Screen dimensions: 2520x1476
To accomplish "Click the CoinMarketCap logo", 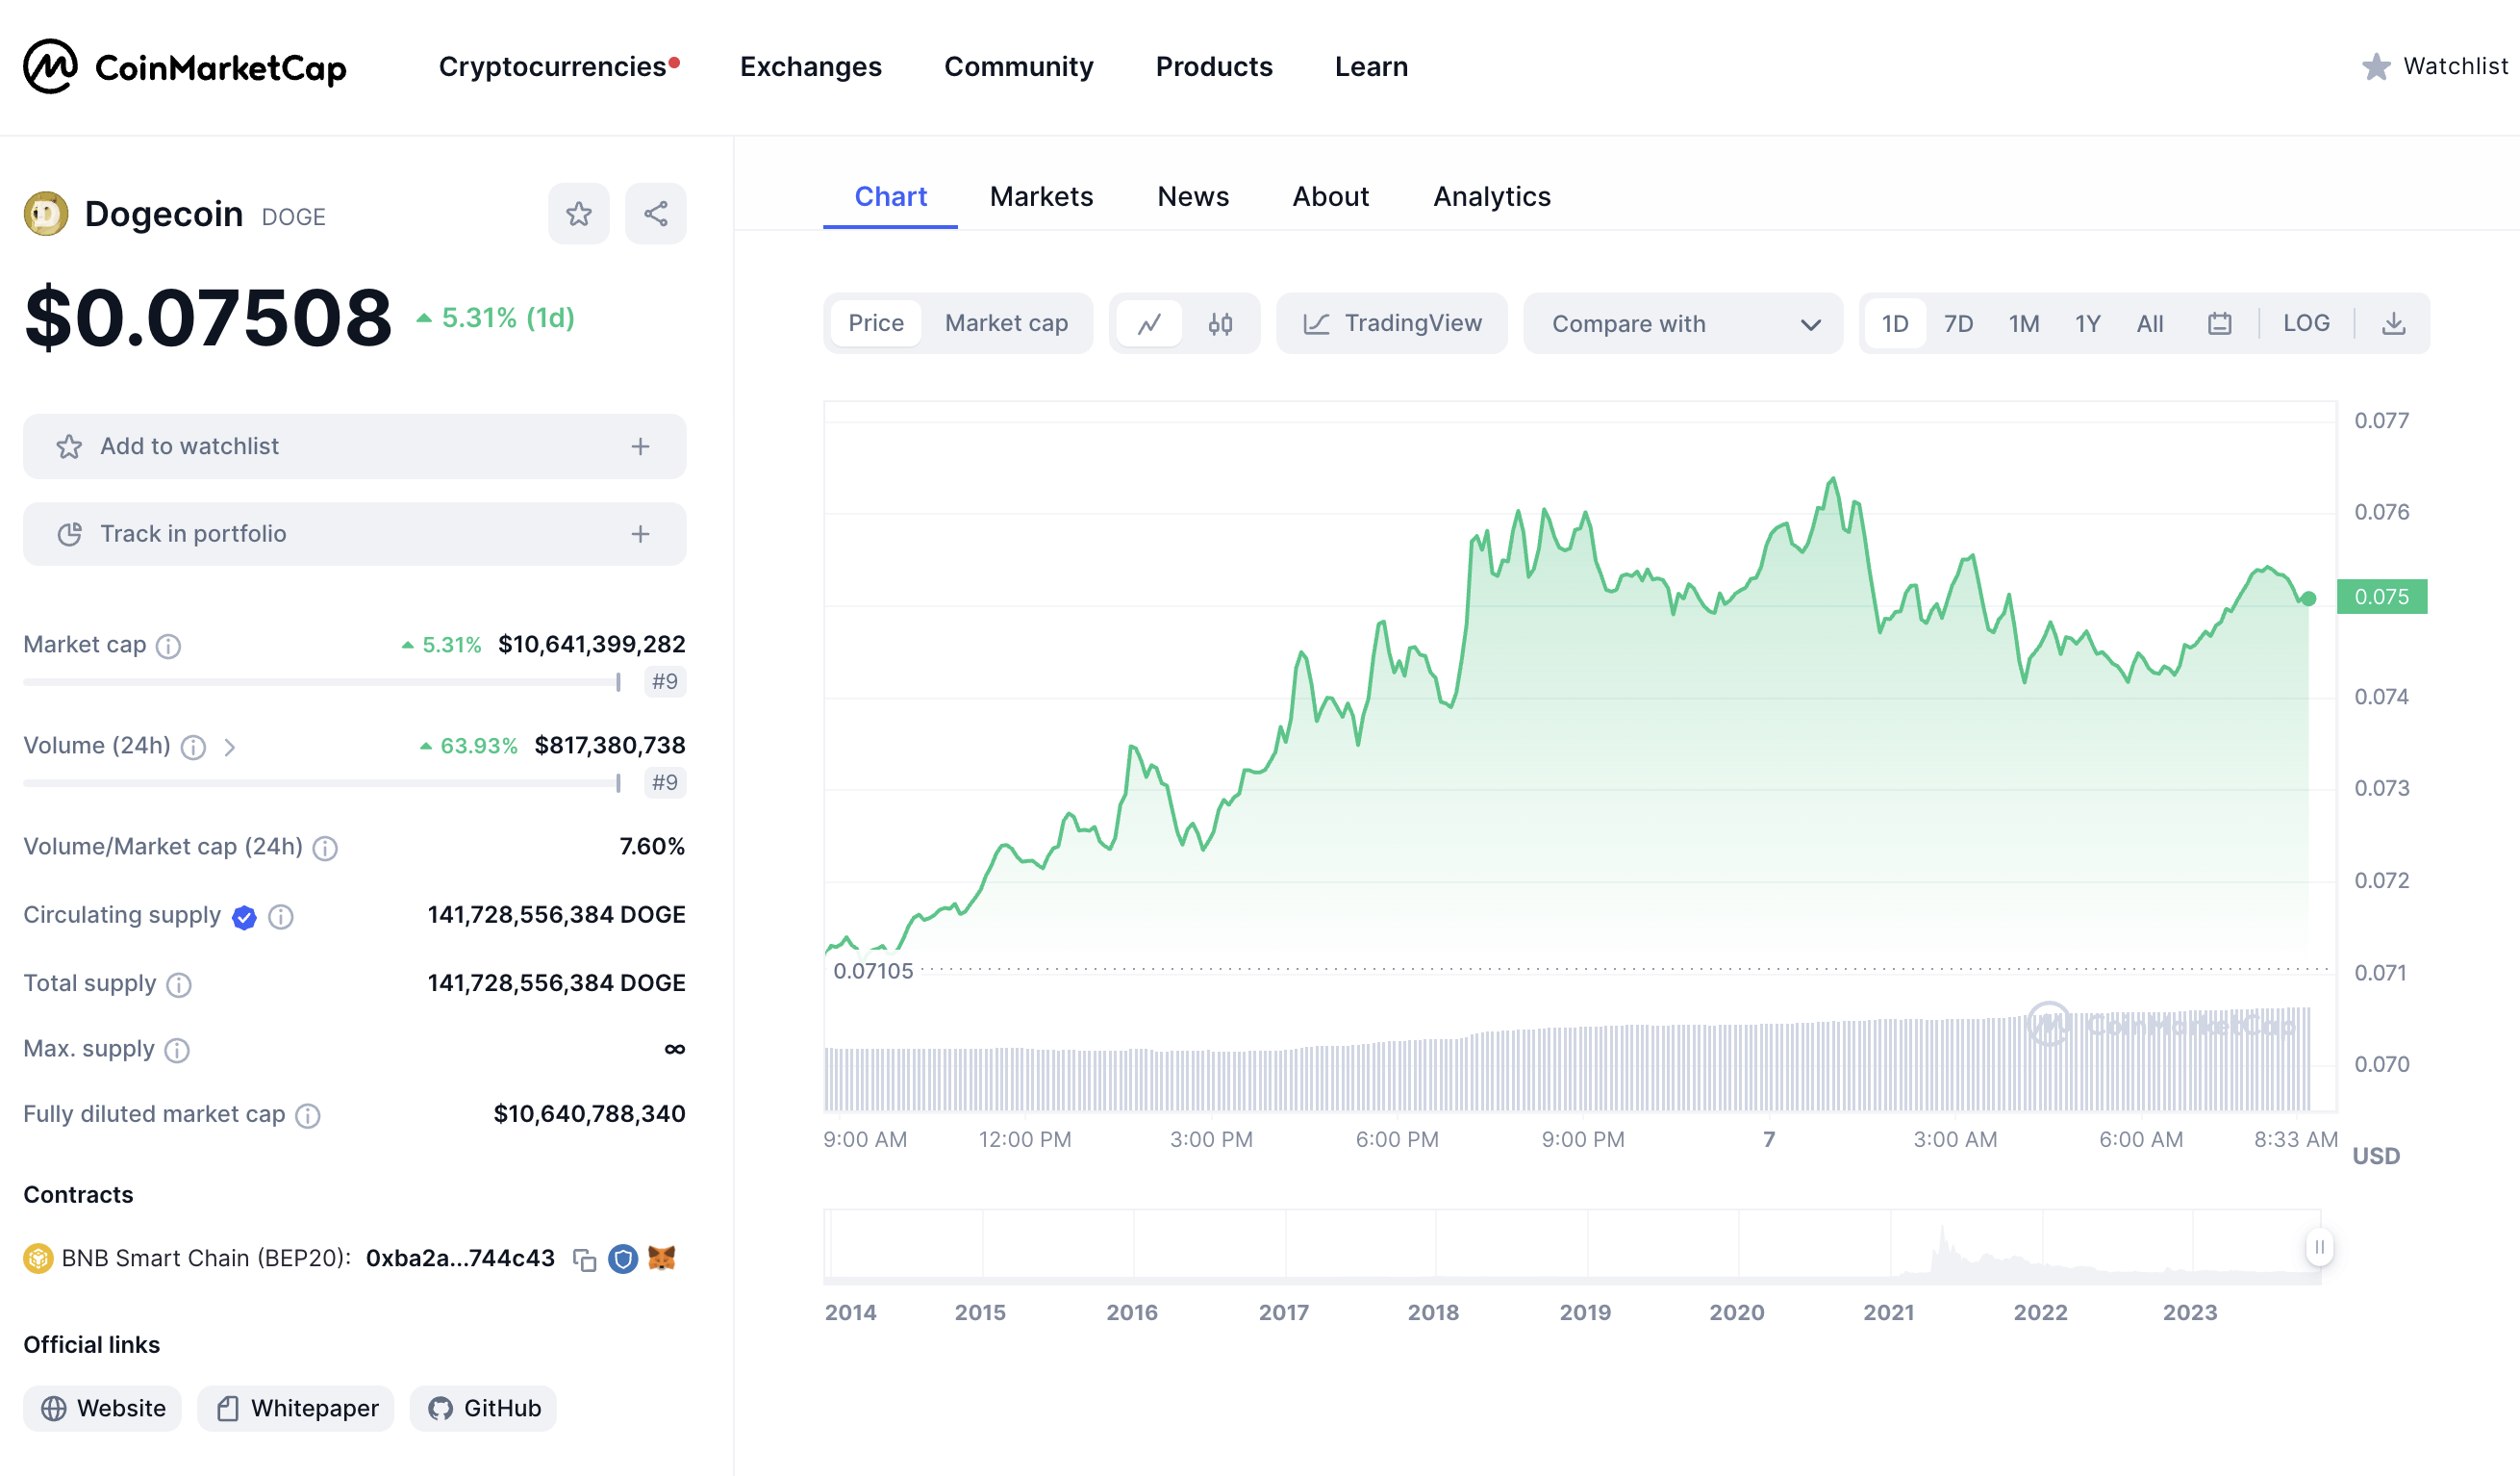I will 185,67.
